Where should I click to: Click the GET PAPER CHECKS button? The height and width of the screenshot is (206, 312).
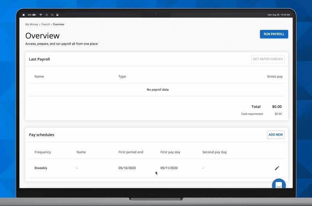(x=268, y=59)
